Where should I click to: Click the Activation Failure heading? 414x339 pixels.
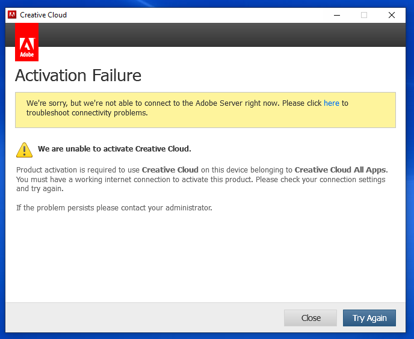[78, 76]
